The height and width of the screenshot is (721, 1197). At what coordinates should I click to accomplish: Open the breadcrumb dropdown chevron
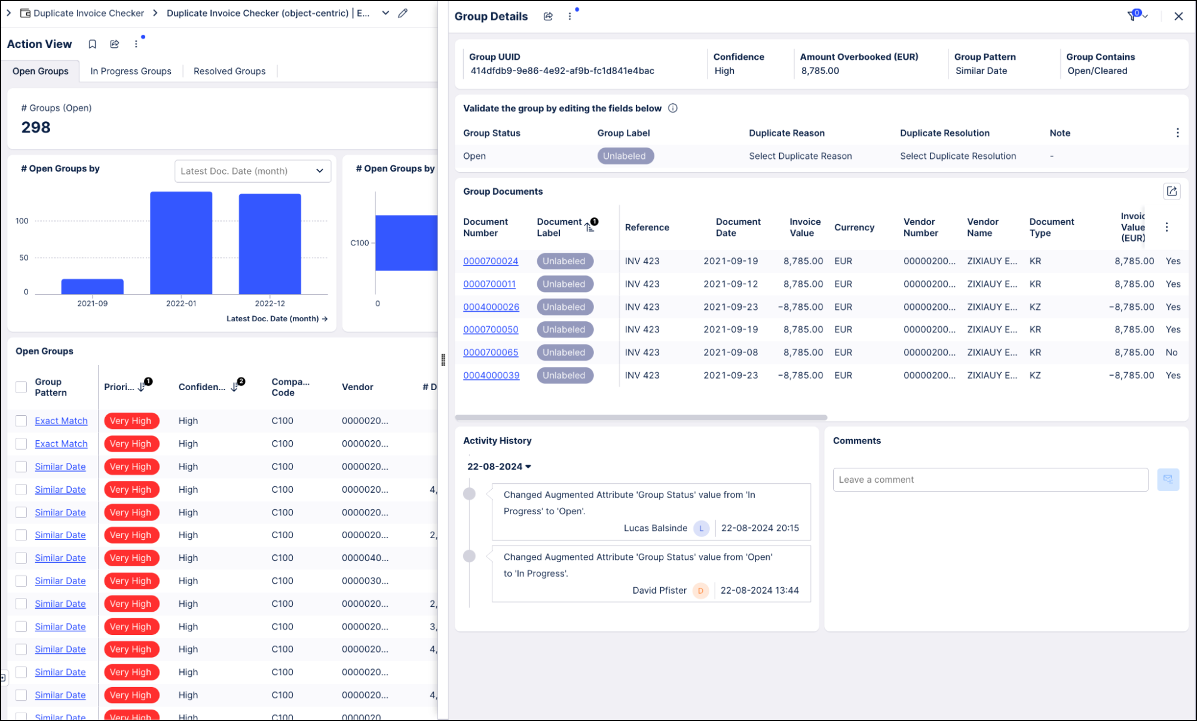[x=385, y=13]
